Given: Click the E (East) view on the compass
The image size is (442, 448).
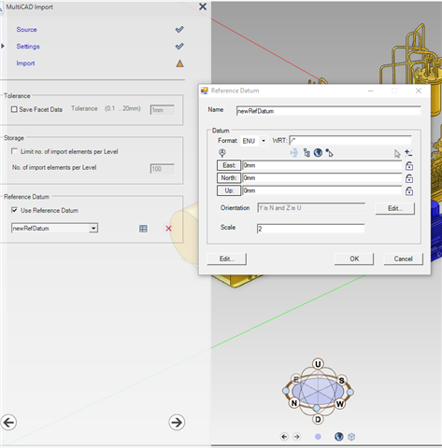Looking at the screenshot, I should tap(296, 379).
